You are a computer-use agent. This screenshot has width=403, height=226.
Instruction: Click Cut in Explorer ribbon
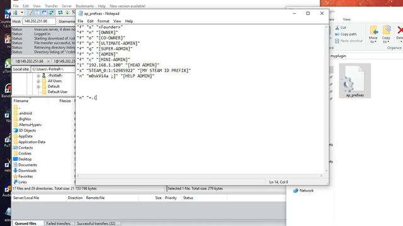click(x=341, y=28)
